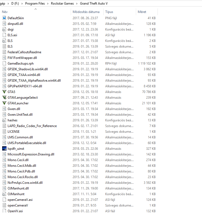Click the Gwen.dll file icon

point(4,109)
